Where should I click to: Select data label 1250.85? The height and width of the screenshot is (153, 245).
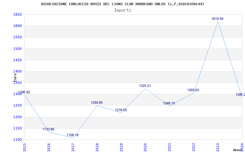coord(97,103)
